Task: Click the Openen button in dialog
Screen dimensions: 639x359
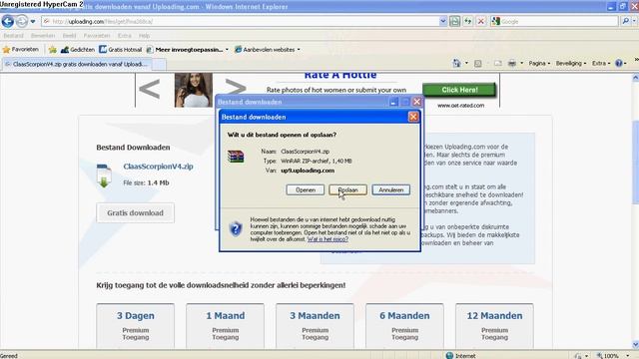Action: (x=306, y=189)
